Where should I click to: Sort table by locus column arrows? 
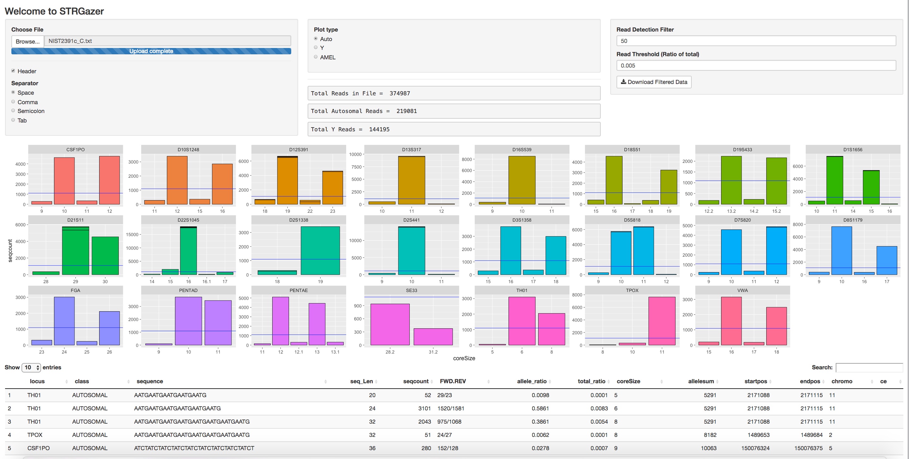(x=66, y=382)
